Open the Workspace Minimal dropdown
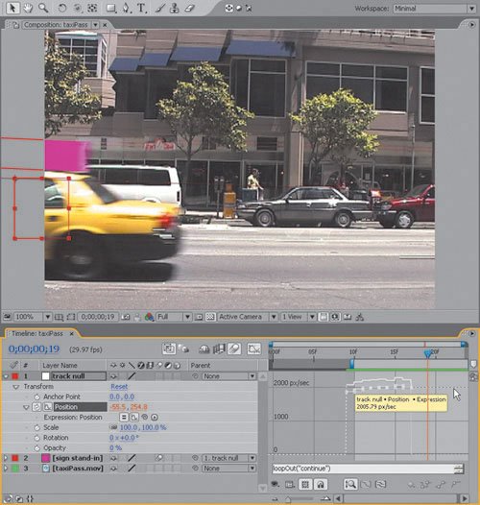This screenshot has height=505, width=480. click(x=434, y=9)
